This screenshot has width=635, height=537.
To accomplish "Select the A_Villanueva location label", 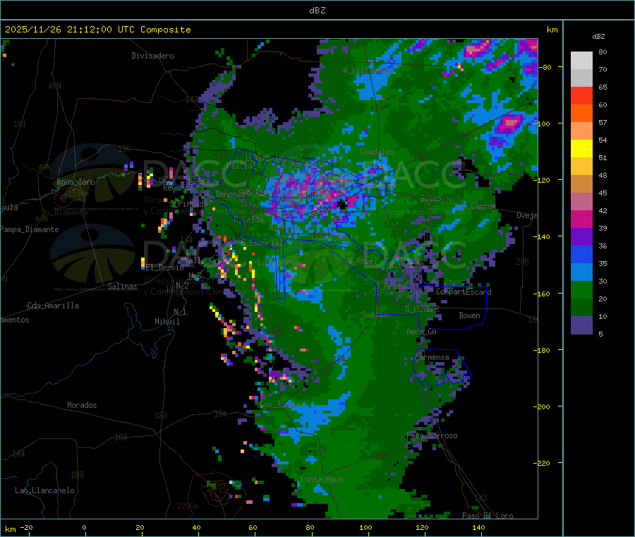I will click(368, 71).
